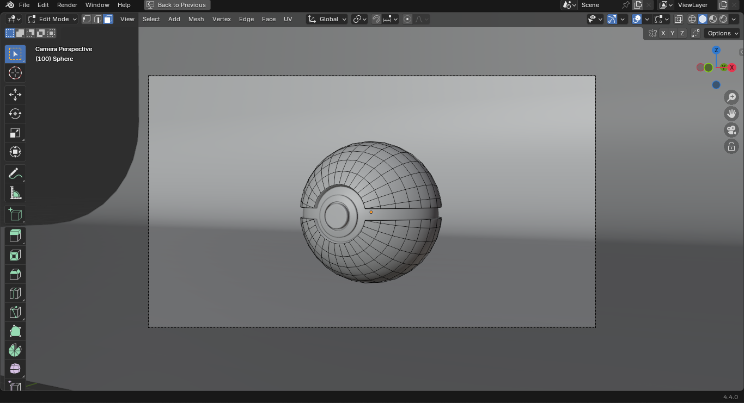Select the Transform tool

pyautogui.click(x=15, y=152)
